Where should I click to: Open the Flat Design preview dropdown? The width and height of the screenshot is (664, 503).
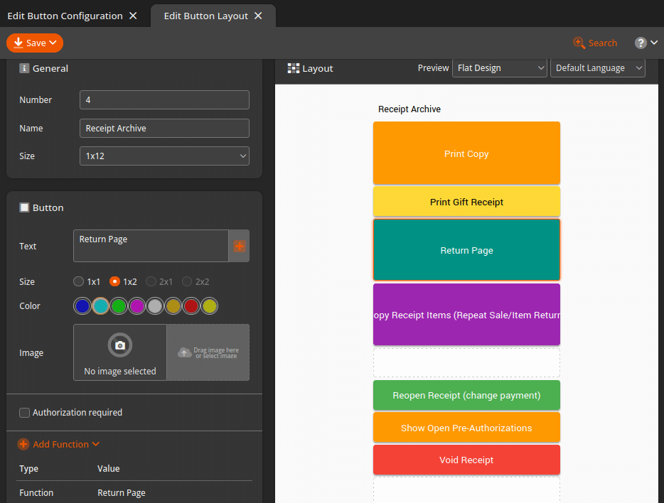pyautogui.click(x=500, y=68)
